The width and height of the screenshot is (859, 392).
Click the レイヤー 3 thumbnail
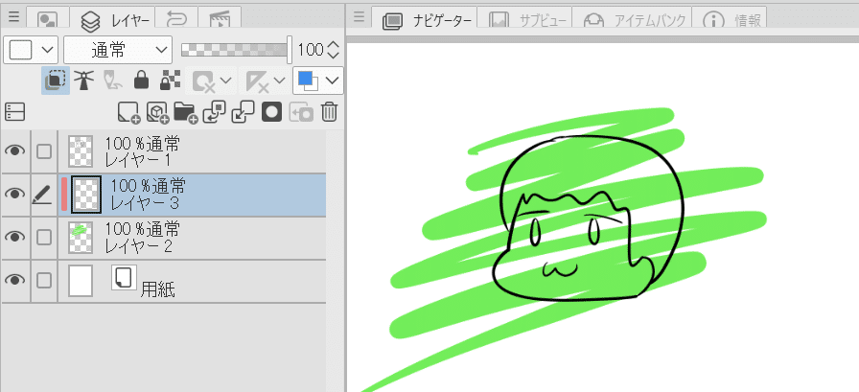click(x=86, y=194)
